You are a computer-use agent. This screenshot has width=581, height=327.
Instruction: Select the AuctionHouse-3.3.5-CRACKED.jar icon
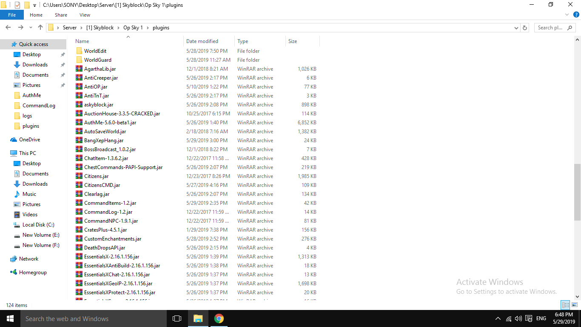(x=79, y=114)
